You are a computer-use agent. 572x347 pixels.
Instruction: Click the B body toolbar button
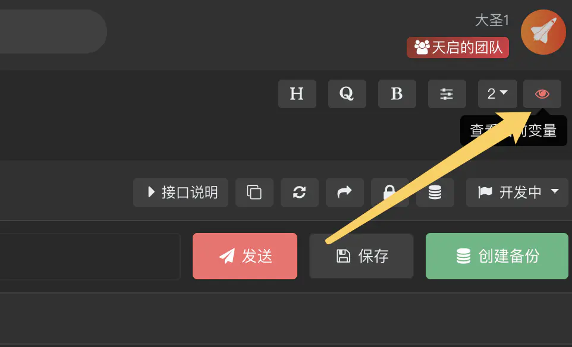coord(397,94)
